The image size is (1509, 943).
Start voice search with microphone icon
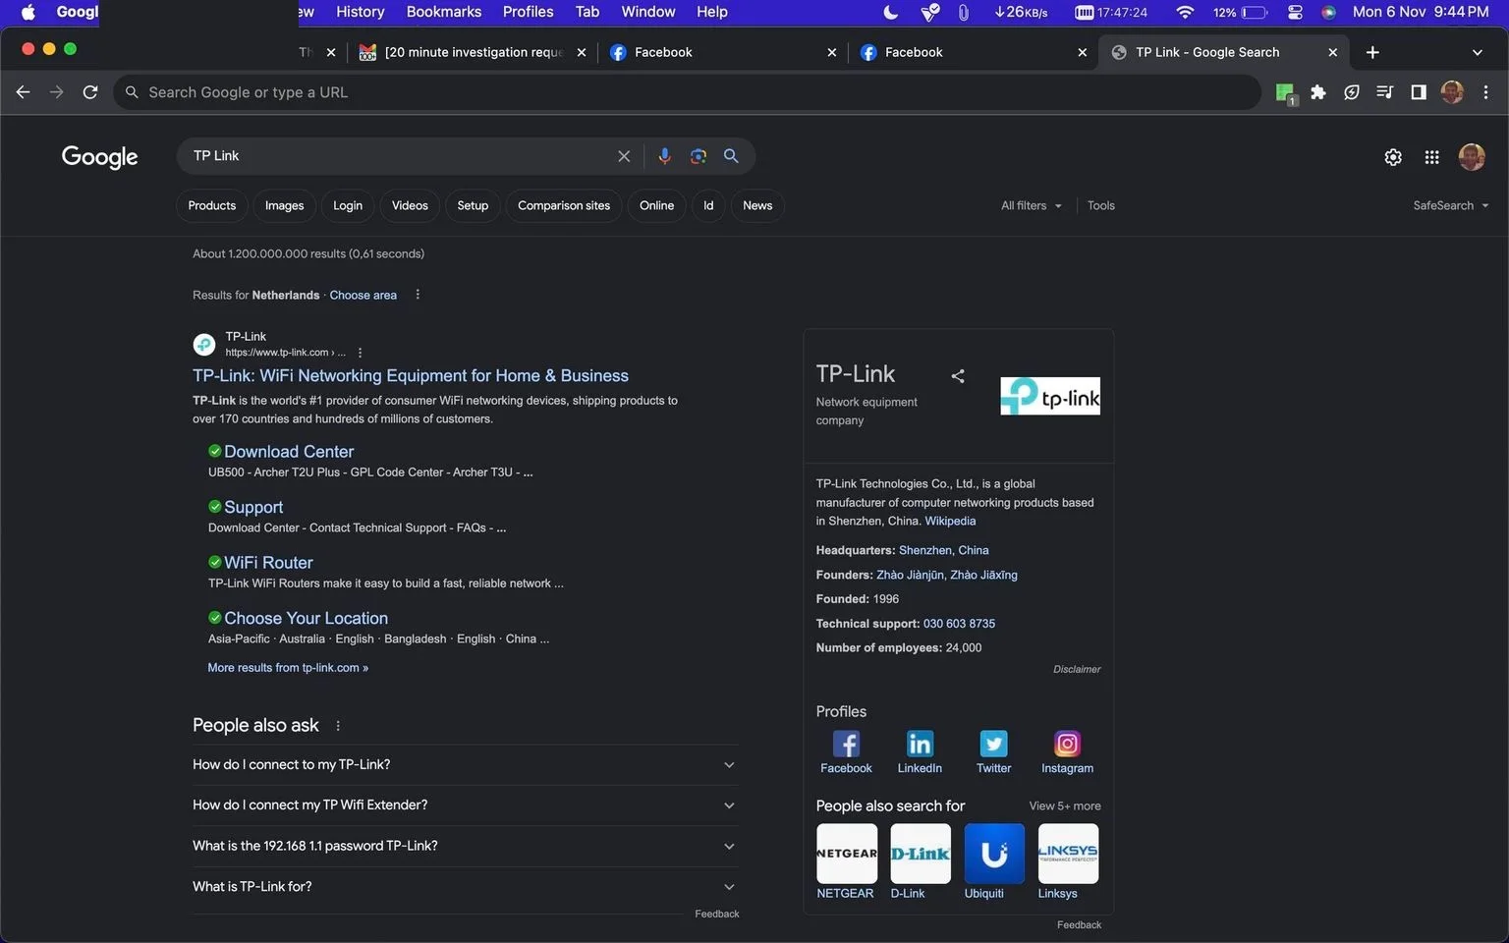(x=664, y=156)
